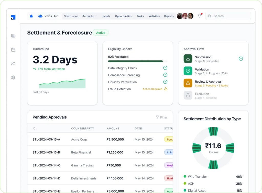Screen dimensions: 262x193
Task: Click the DATE column header
Action: pyautogui.click(x=138, y=128)
